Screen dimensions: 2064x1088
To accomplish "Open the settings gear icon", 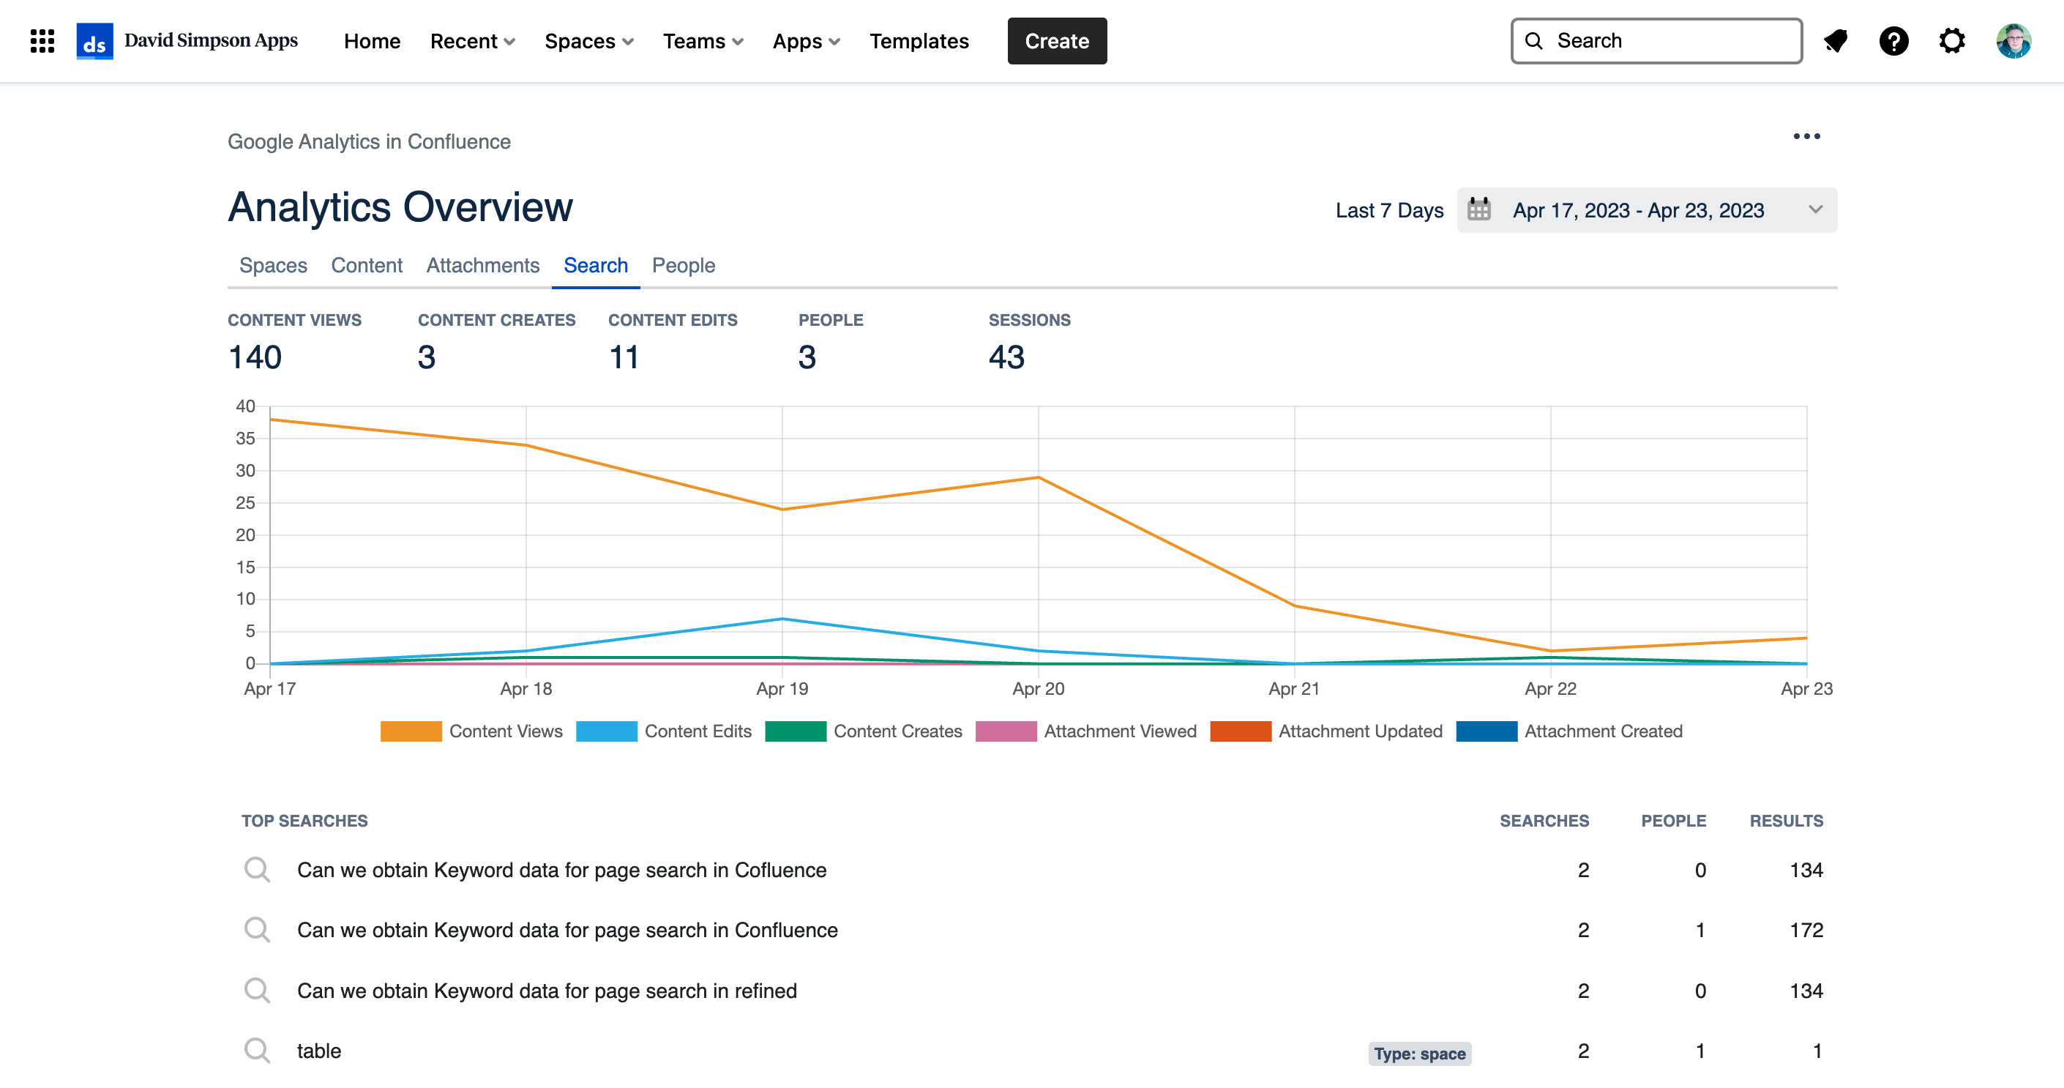I will coord(1952,41).
